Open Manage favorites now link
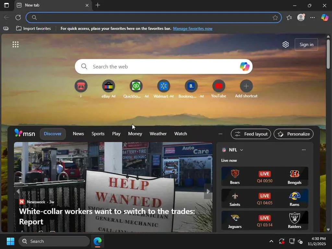Viewport: 332px width, 249px height. coord(193,29)
